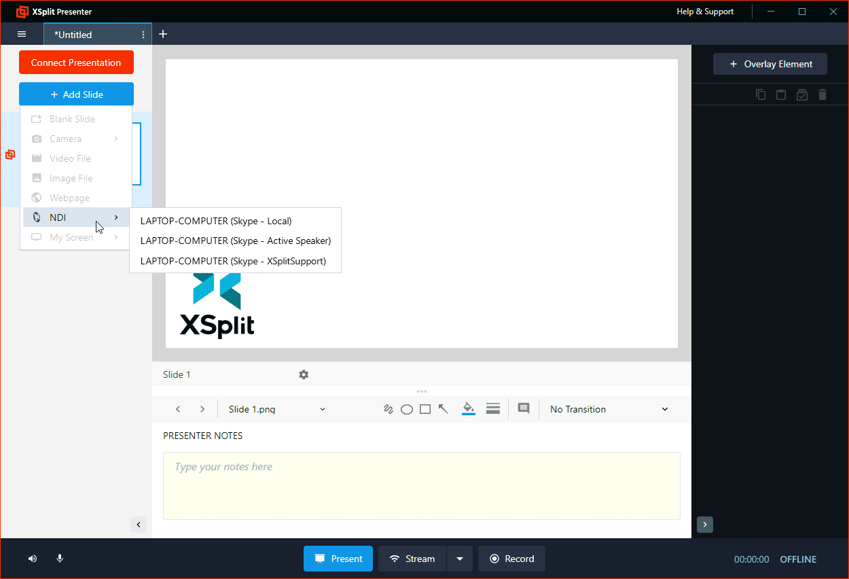849x579 pixels.
Task: Choose Webpage from Add Slide menu
Action: tap(76, 198)
